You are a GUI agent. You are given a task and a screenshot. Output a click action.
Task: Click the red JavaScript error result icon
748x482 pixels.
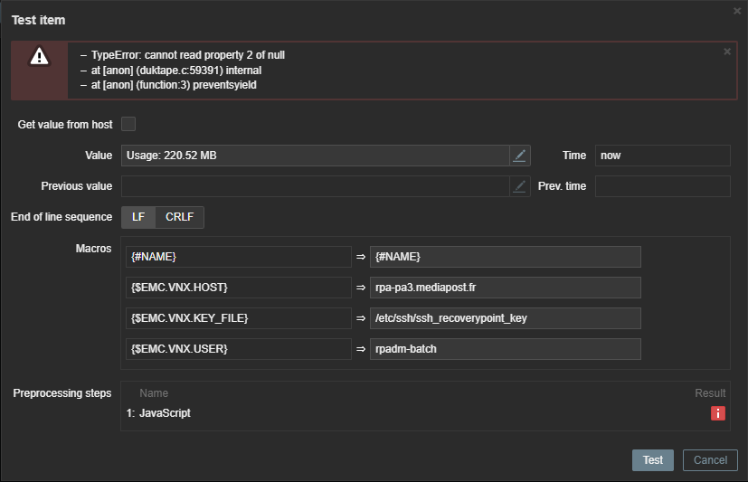pyautogui.click(x=718, y=413)
